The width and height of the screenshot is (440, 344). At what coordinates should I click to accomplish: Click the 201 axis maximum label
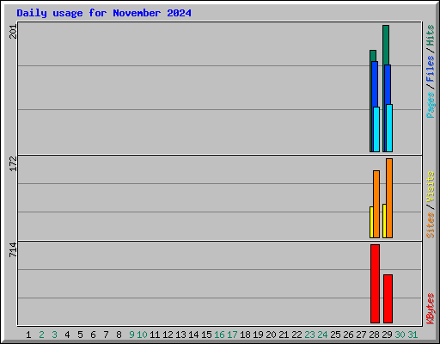click(x=13, y=32)
